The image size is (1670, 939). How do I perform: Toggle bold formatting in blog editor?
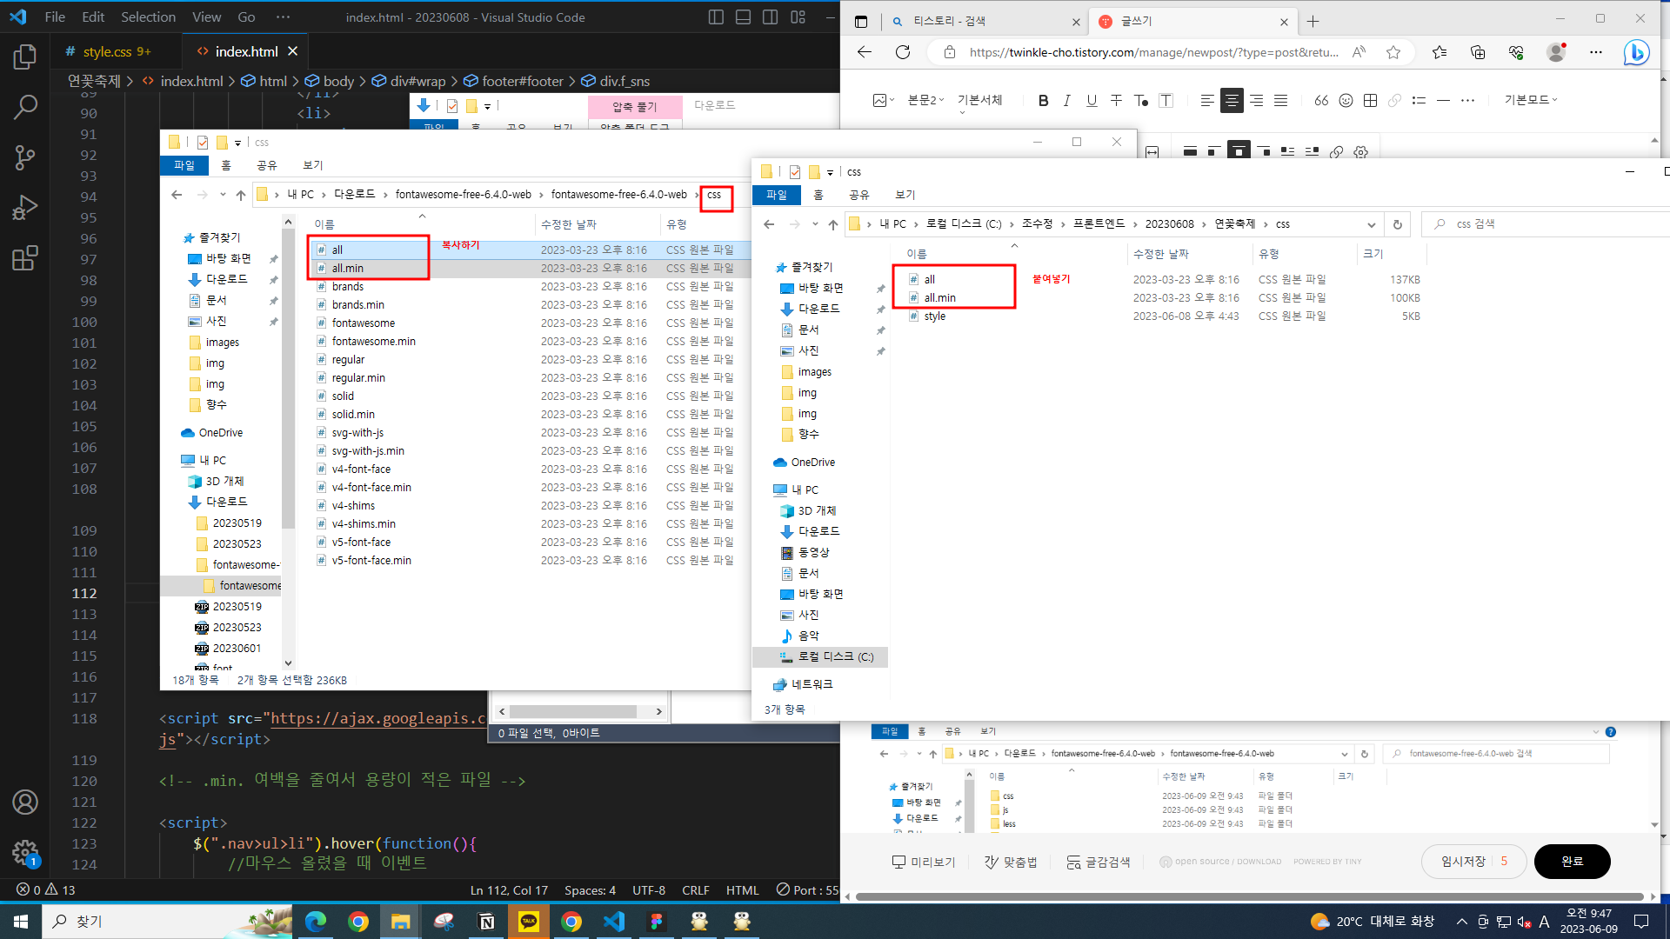tap(1043, 101)
